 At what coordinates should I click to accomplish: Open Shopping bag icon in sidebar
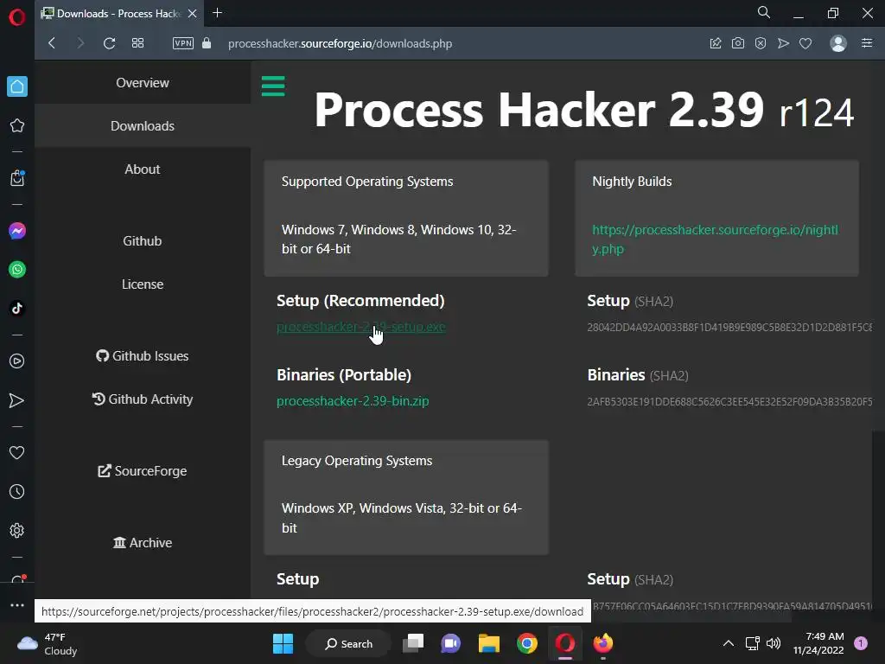pyautogui.click(x=17, y=178)
